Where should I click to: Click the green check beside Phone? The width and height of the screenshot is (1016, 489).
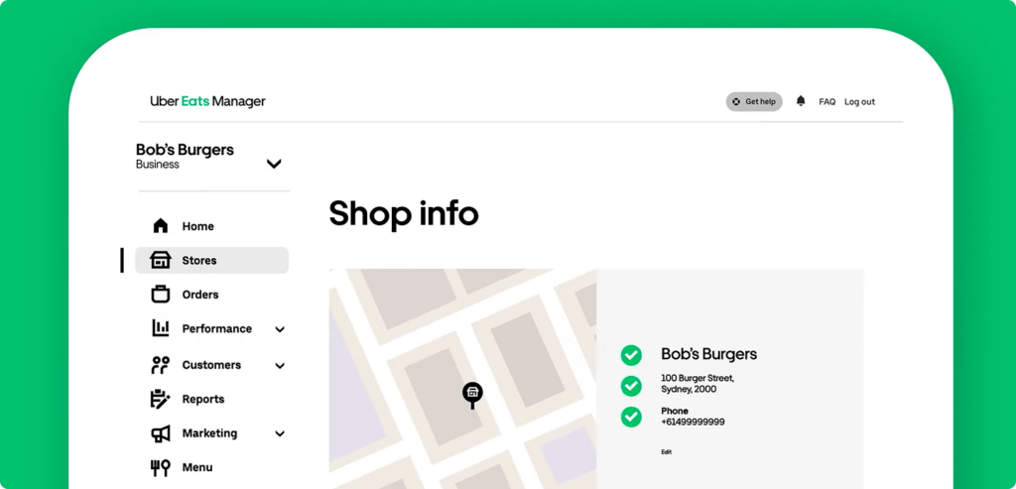pyautogui.click(x=631, y=417)
